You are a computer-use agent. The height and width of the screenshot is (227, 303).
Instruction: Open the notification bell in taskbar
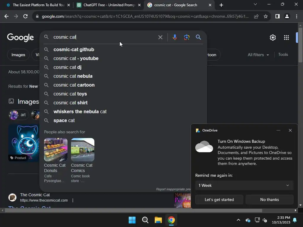pyautogui.click(x=295, y=220)
